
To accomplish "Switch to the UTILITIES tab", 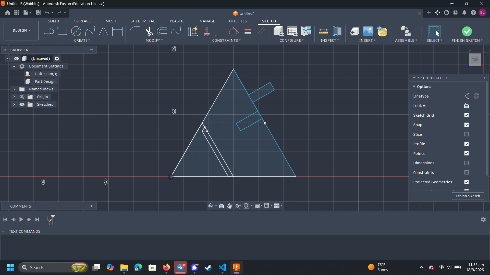I will (238, 21).
